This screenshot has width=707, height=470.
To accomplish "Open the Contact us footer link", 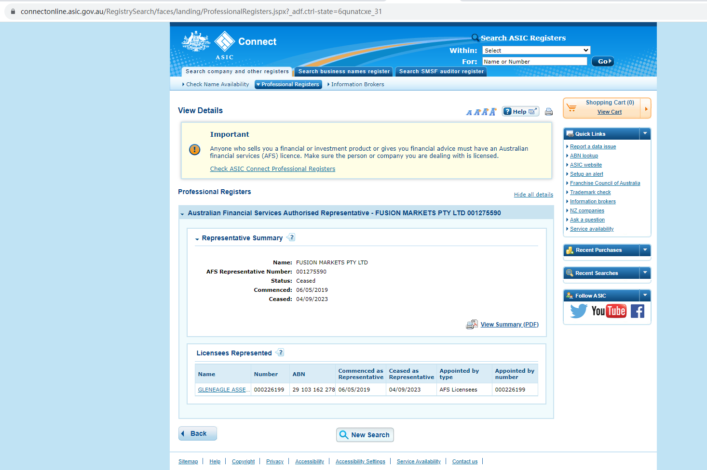I will (465, 461).
